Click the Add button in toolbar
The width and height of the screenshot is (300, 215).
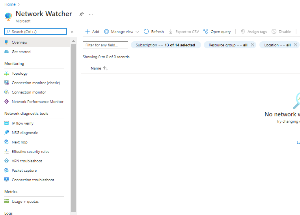92,32
